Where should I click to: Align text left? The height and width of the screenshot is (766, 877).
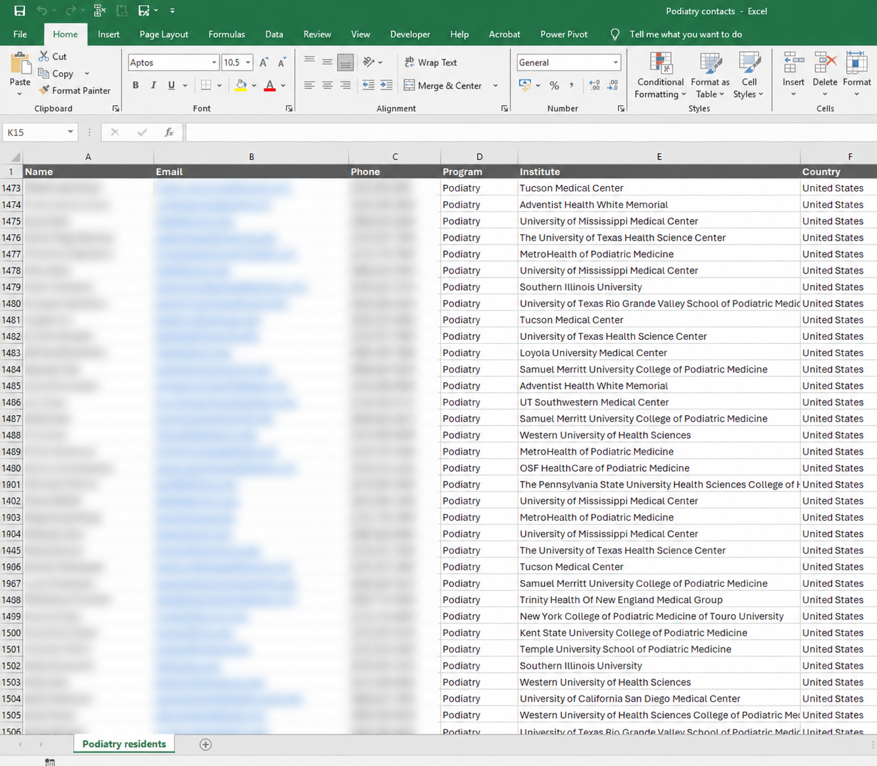309,85
